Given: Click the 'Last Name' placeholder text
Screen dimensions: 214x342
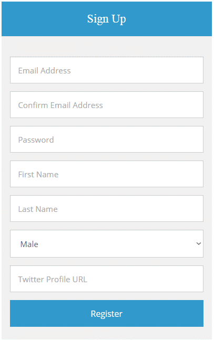Looking at the screenshot, I should [x=38, y=209].
